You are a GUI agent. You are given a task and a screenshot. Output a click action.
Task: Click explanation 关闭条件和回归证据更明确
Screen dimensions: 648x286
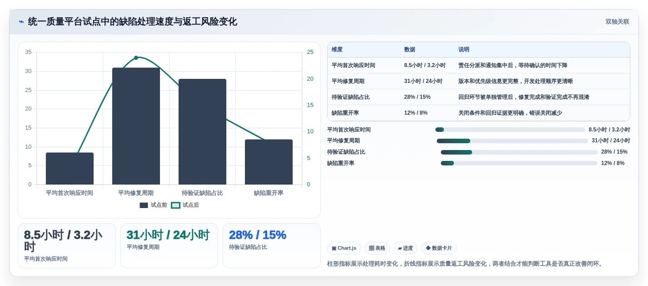510,113
